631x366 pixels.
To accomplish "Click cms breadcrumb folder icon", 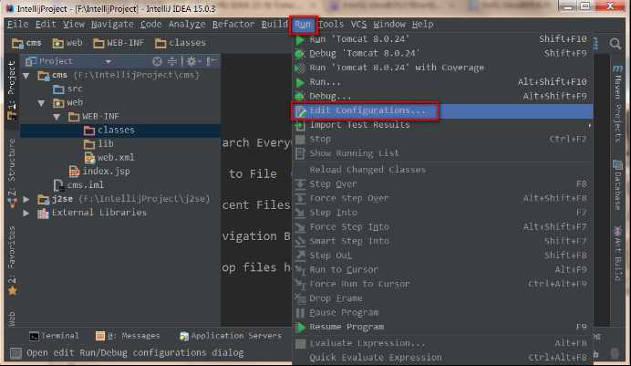I will [x=17, y=43].
